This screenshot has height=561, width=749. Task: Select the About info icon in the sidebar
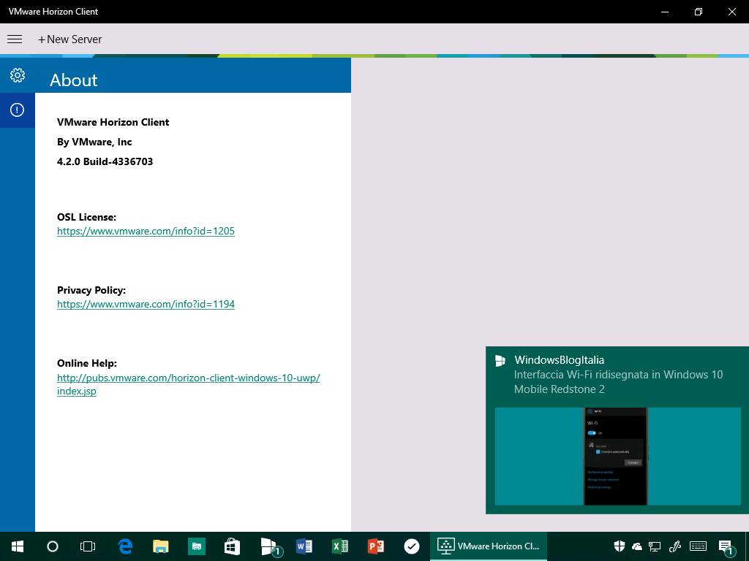(18, 110)
